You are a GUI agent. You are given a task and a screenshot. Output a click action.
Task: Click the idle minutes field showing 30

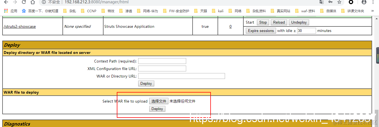pyautogui.click(x=306, y=31)
